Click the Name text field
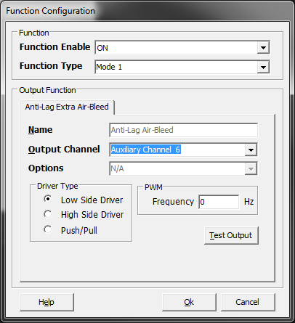This screenshot has height=323, width=295. pyautogui.click(x=184, y=130)
